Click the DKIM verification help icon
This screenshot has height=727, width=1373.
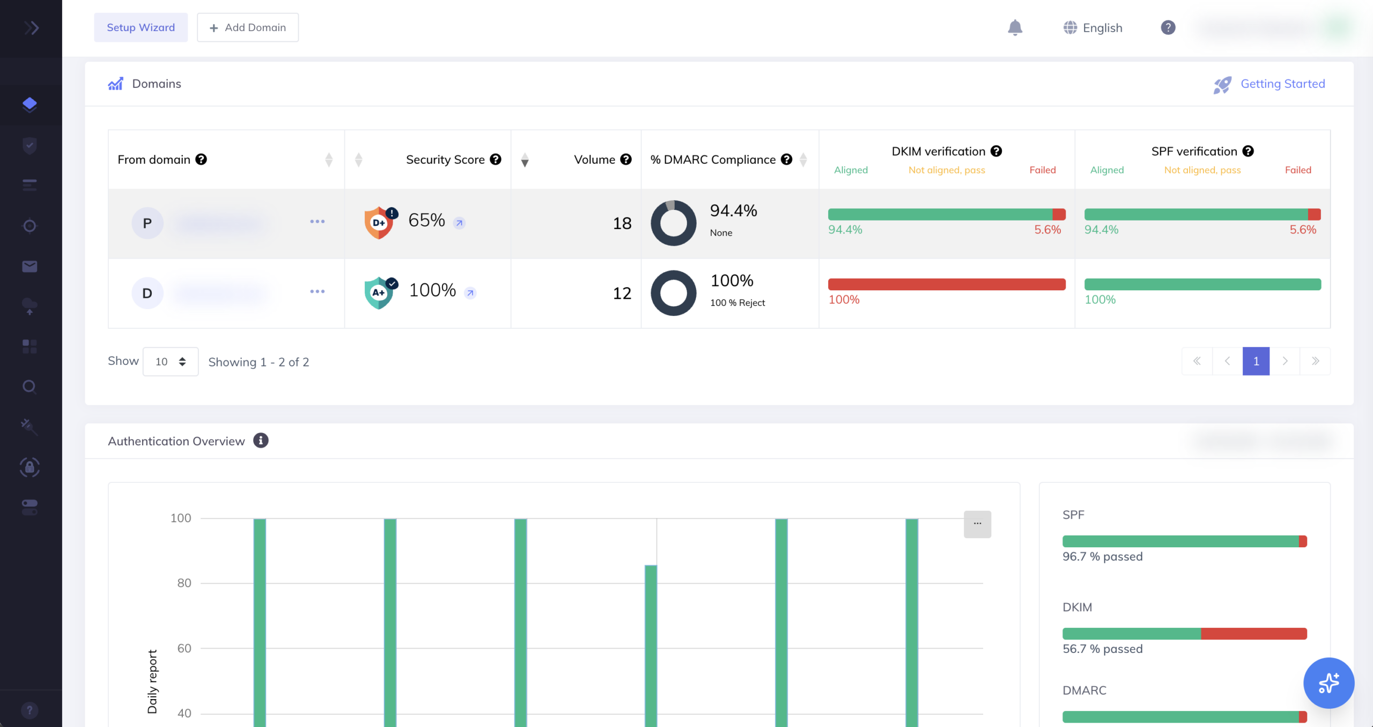pyautogui.click(x=996, y=151)
